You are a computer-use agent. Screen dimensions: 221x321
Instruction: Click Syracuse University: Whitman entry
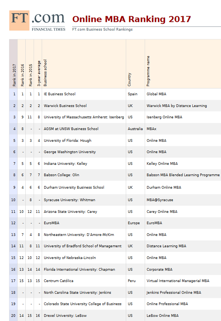70,200
